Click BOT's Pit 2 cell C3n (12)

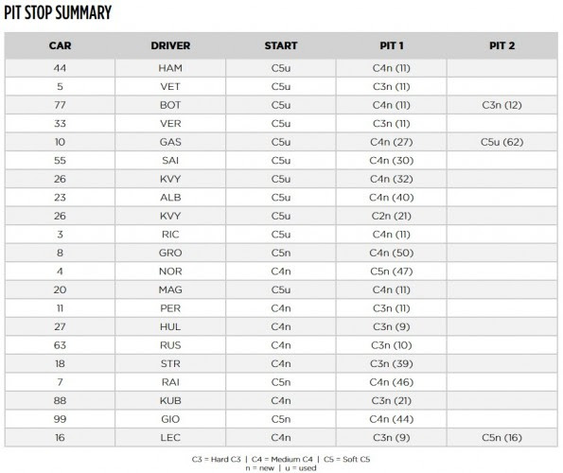(x=501, y=105)
